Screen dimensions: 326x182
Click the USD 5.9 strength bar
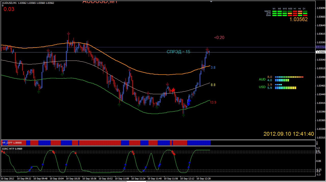[285, 88]
